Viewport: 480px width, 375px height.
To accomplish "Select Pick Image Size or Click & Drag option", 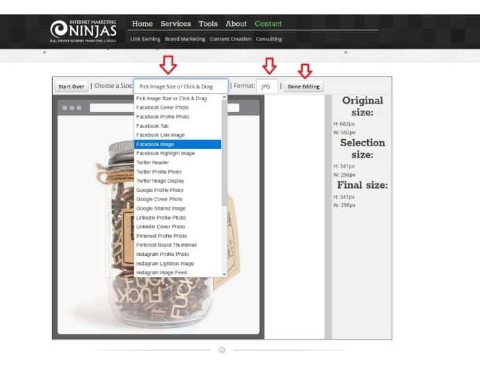I will point(177,98).
